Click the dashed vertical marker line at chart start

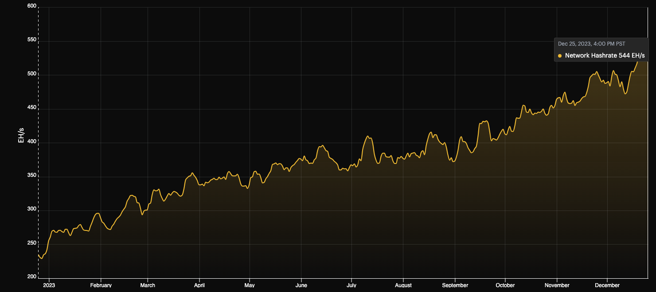[39, 142]
